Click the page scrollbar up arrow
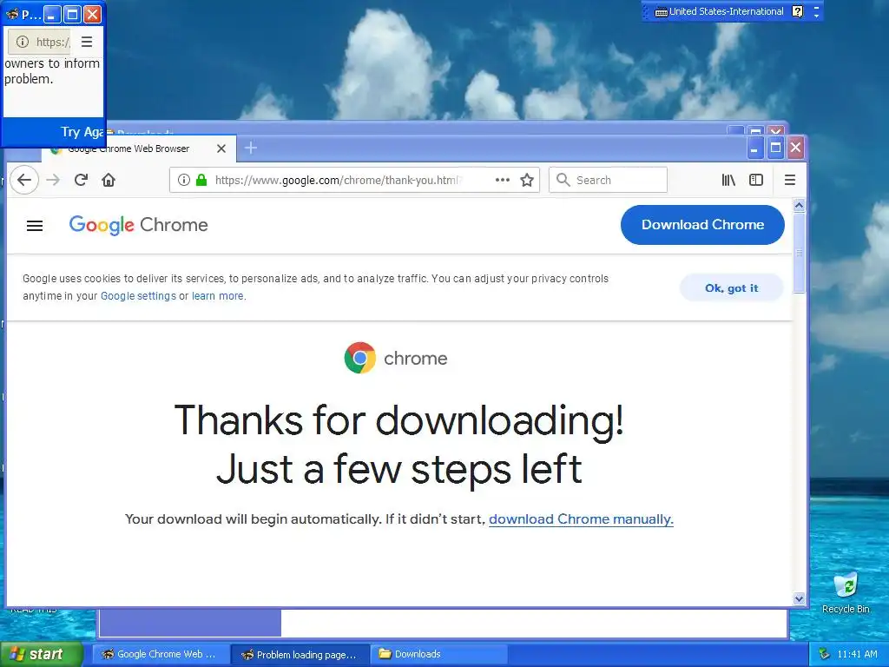This screenshot has height=667, width=889. point(799,205)
